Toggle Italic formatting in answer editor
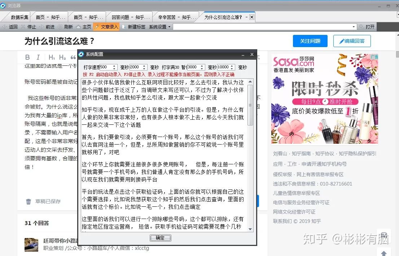Viewport: 399px width, 256px height. (x=38, y=58)
